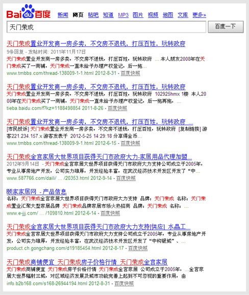This screenshot has width=249, height=295.
Task: Open first result about 天门荣成置业开发商
Action: pyautogui.click(x=96, y=44)
